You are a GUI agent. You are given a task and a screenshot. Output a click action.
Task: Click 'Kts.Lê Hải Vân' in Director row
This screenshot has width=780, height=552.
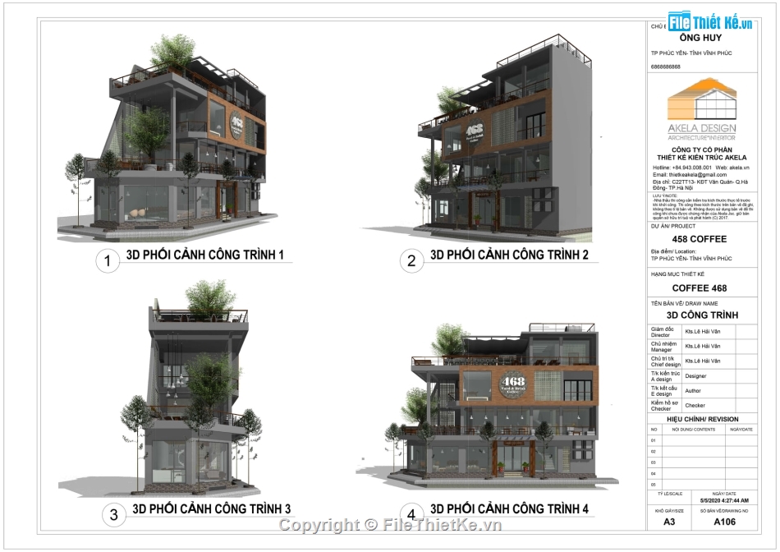702,332
